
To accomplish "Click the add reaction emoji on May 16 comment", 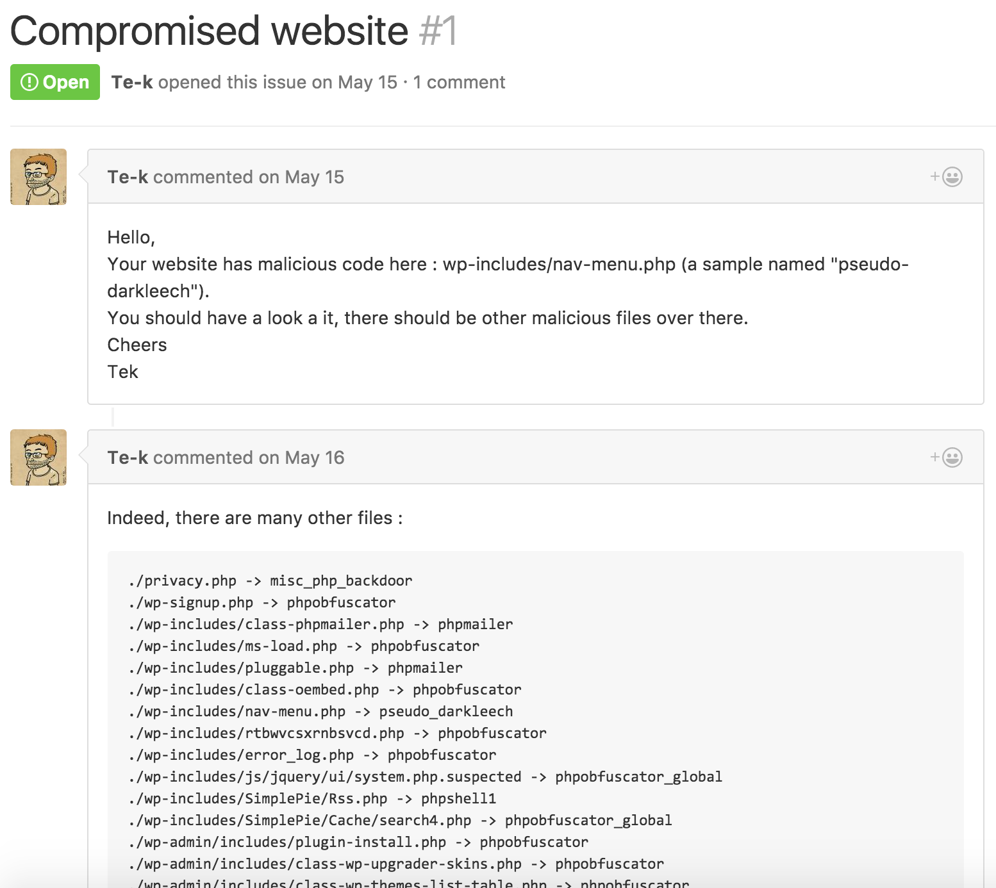I will pos(946,457).
